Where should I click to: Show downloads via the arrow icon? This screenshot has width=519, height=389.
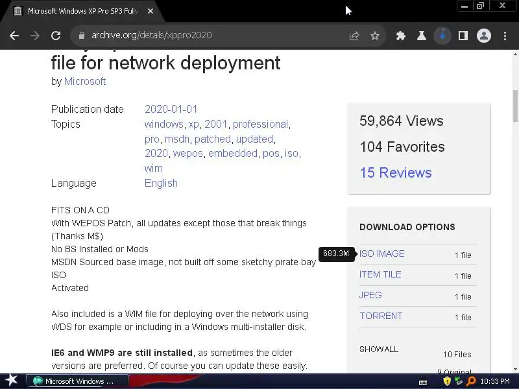pyautogui.click(x=442, y=36)
